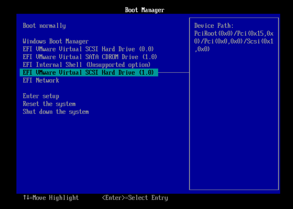Click the PciRoot(0x0)/Pci(0x15,0x device path line
The height and width of the screenshot is (209, 293).
click(x=234, y=33)
